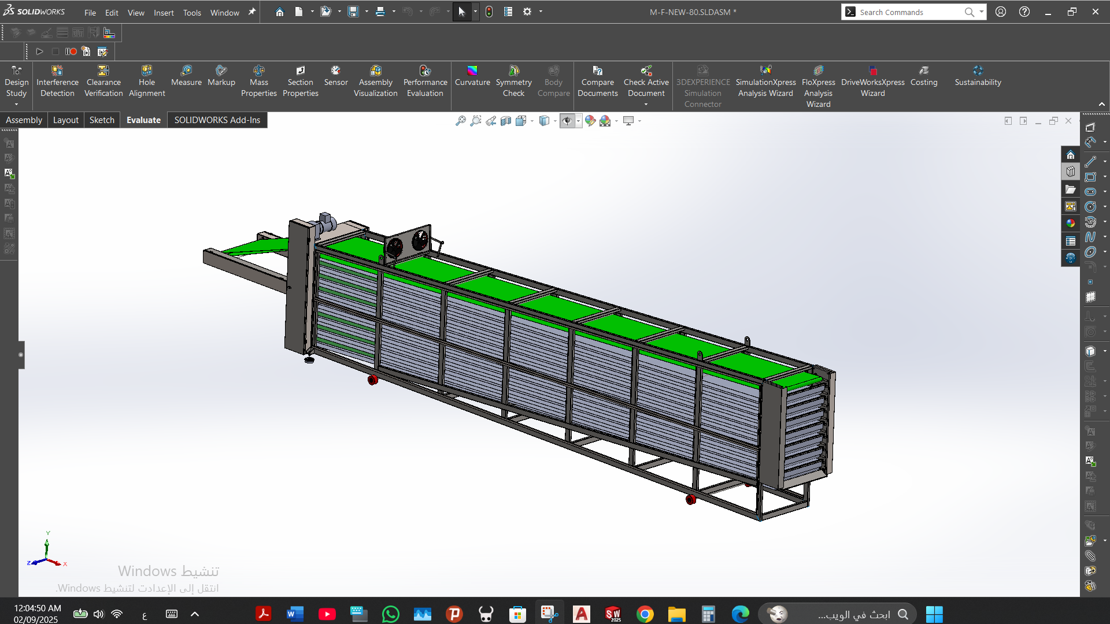Screen dimensions: 1110x624
Task: Open SimulationXpress Analysis Wizard
Action: (x=765, y=81)
